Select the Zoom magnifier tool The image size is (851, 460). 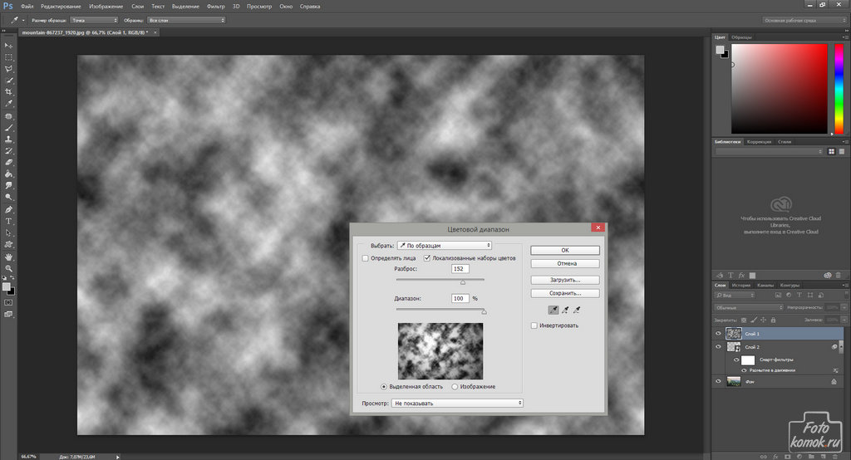click(8, 268)
